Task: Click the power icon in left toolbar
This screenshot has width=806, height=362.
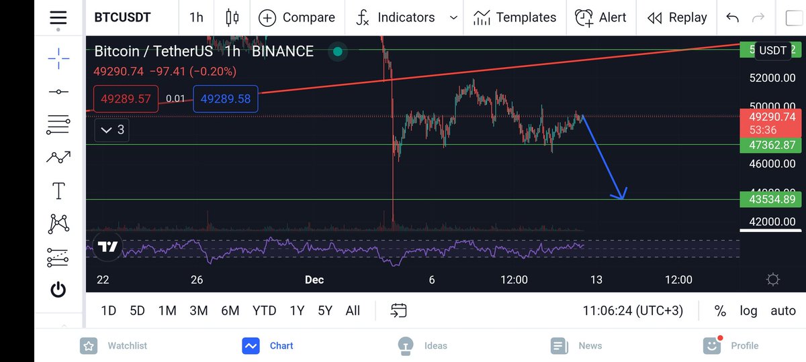Action: (x=58, y=290)
